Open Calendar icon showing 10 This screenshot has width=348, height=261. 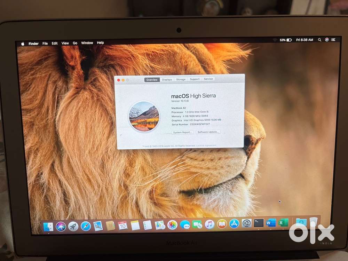(x=122, y=226)
